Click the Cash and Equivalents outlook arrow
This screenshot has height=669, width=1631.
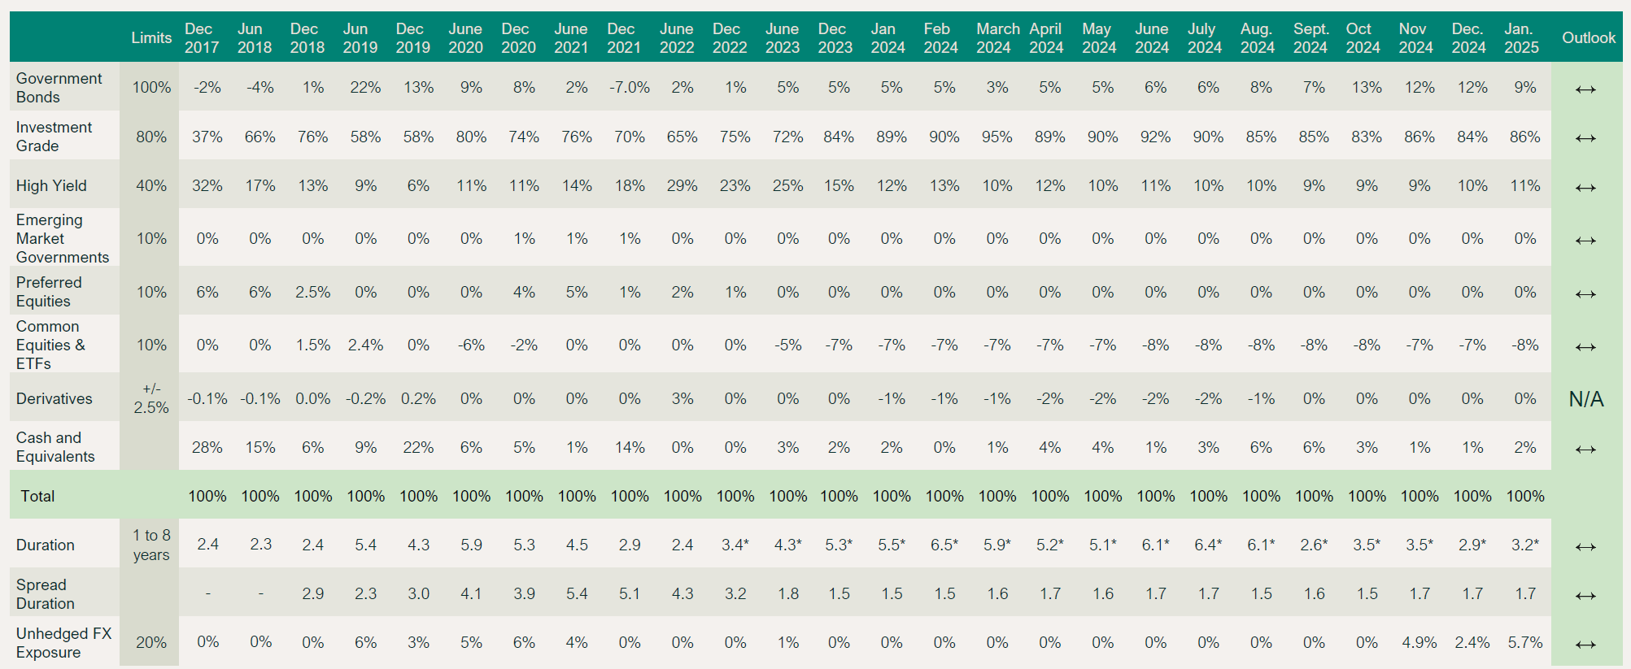1585,450
